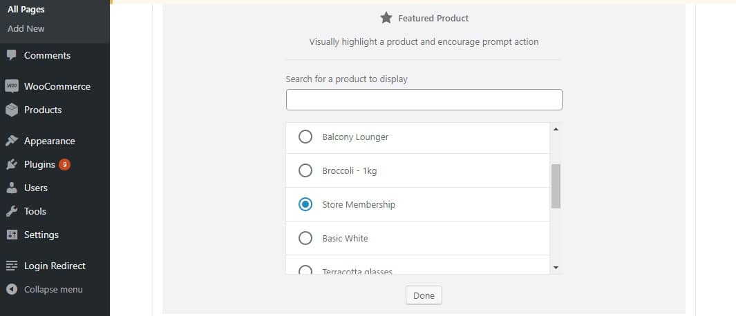Open the All Pages submenu item
This screenshot has height=316, width=736.
coord(26,10)
